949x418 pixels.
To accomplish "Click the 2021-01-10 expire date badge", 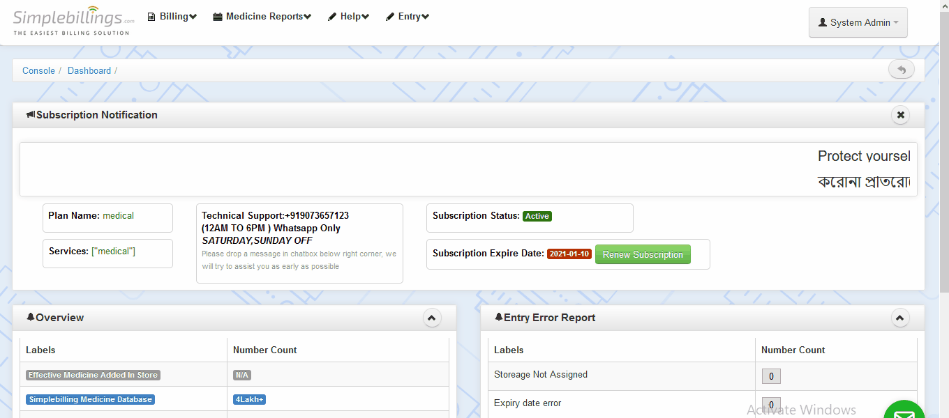I will coord(569,254).
